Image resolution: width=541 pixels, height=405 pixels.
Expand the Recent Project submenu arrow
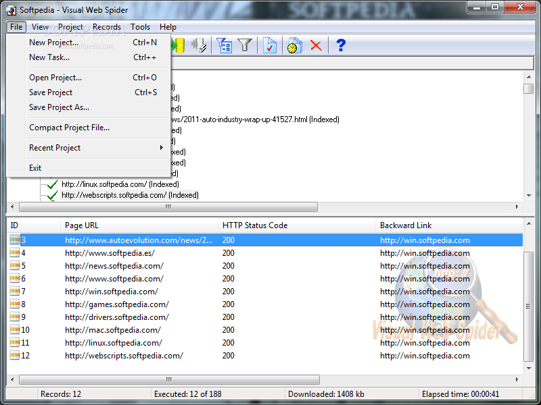click(161, 148)
